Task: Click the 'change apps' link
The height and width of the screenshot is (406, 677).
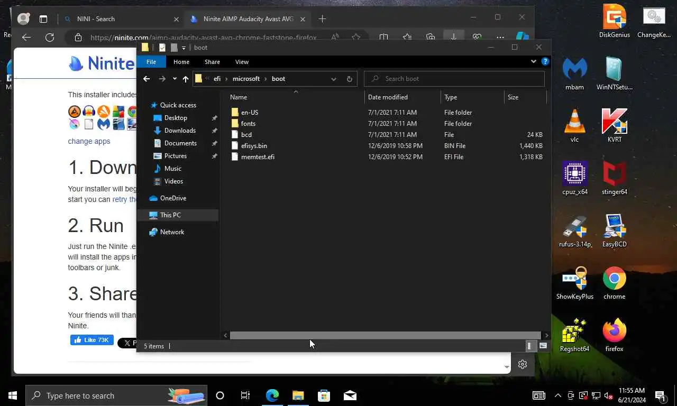Action: [x=89, y=141]
